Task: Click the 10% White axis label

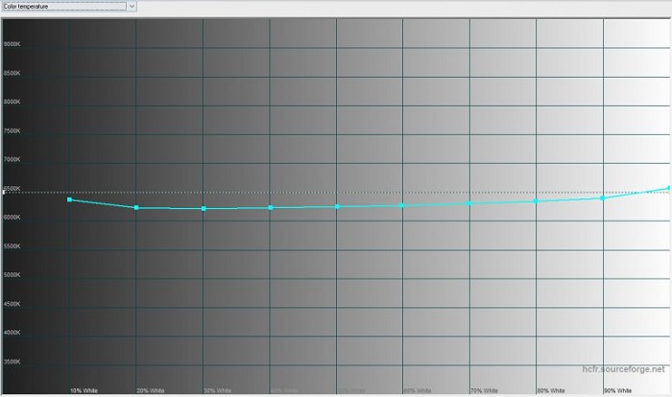Action: point(84,390)
